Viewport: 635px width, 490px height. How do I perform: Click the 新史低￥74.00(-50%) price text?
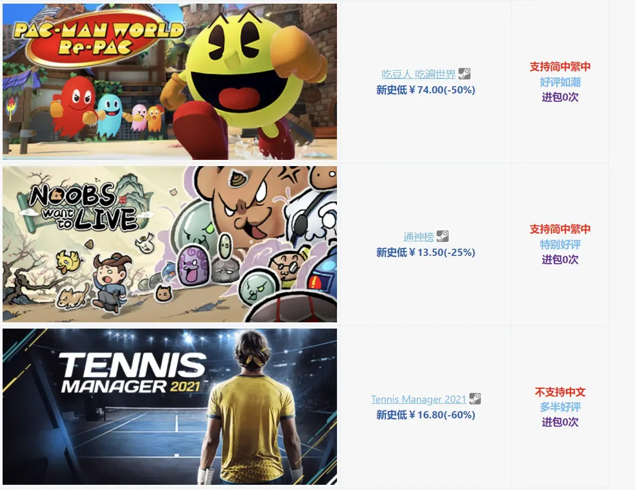[426, 90]
